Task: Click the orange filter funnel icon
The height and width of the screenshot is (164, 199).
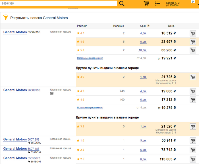Action: click(x=6, y=17)
